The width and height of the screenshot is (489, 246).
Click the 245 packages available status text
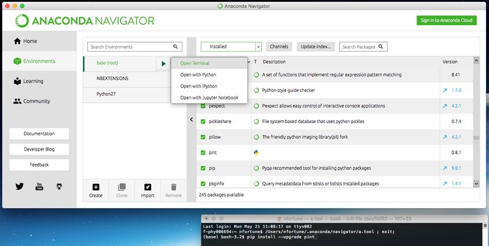pos(221,195)
